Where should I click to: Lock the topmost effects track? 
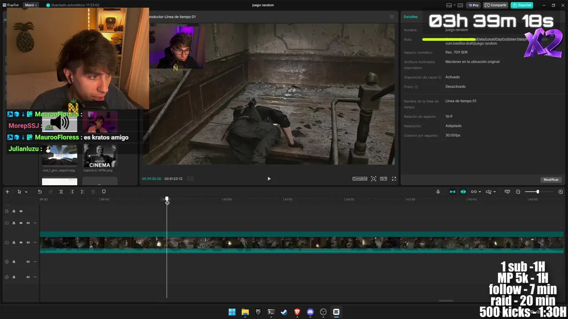pyautogui.click(x=14, y=211)
